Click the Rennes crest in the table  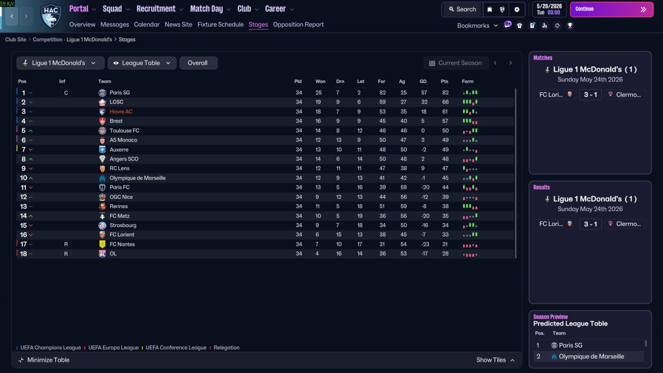(x=102, y=206)
